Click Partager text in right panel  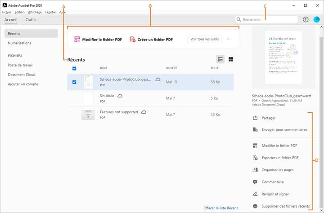(x=269, y=118)
